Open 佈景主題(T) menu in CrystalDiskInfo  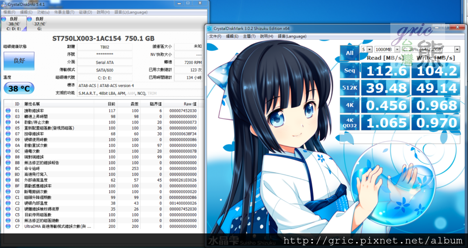click(64, 12)
